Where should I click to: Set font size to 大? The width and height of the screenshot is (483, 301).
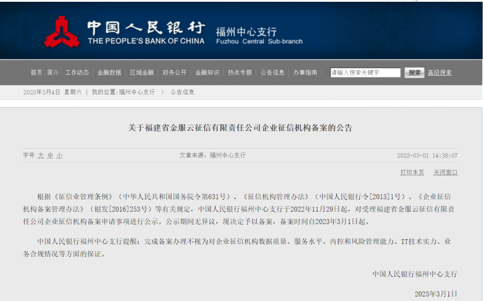[x=41, y=156]
